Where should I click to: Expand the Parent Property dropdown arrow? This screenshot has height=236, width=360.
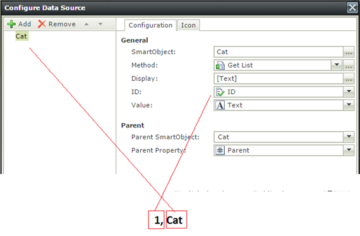(349, 150)
